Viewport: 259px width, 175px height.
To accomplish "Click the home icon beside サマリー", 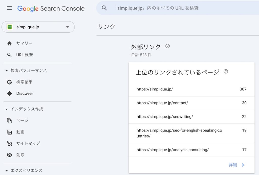I will [x=9, y=43].
